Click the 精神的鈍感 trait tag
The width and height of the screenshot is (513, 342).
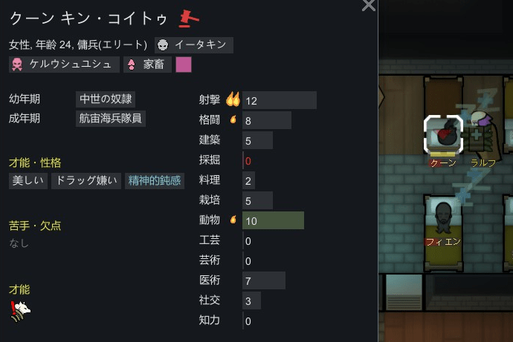coord(155,180)
